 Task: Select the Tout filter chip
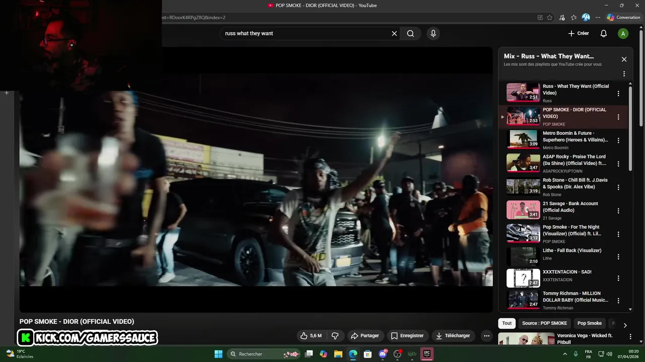click(507, 323)
